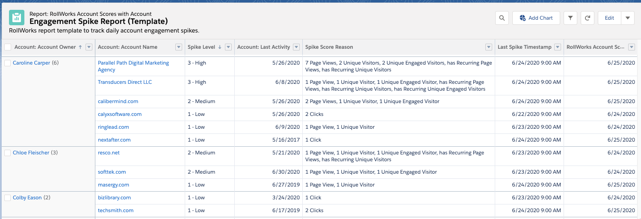Select the 5/16/2017 last activity cell
This screenshot has width=641, height=219.
(x=269, y=140)
